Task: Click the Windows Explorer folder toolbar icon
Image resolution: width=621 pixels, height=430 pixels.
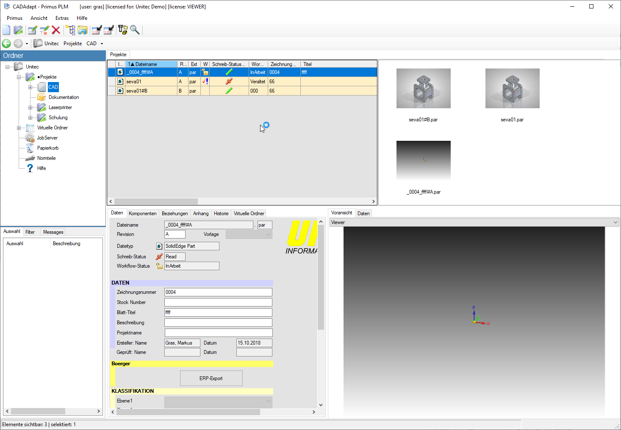Action: click(83, 30)
